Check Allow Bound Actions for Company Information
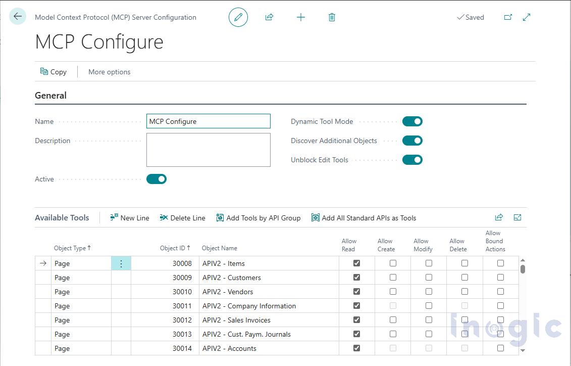Viewport: 571px width, 366px height. [x=501, y=305]
